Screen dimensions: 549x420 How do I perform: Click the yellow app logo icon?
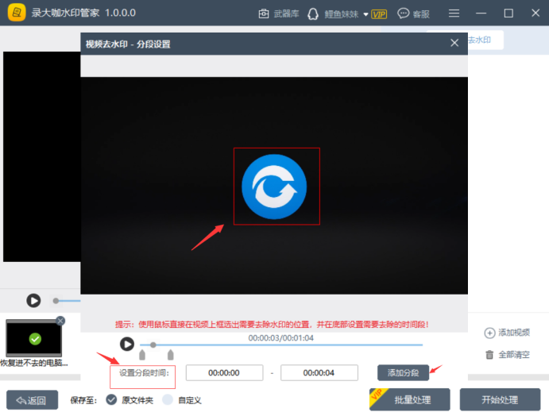pos(17,13)
